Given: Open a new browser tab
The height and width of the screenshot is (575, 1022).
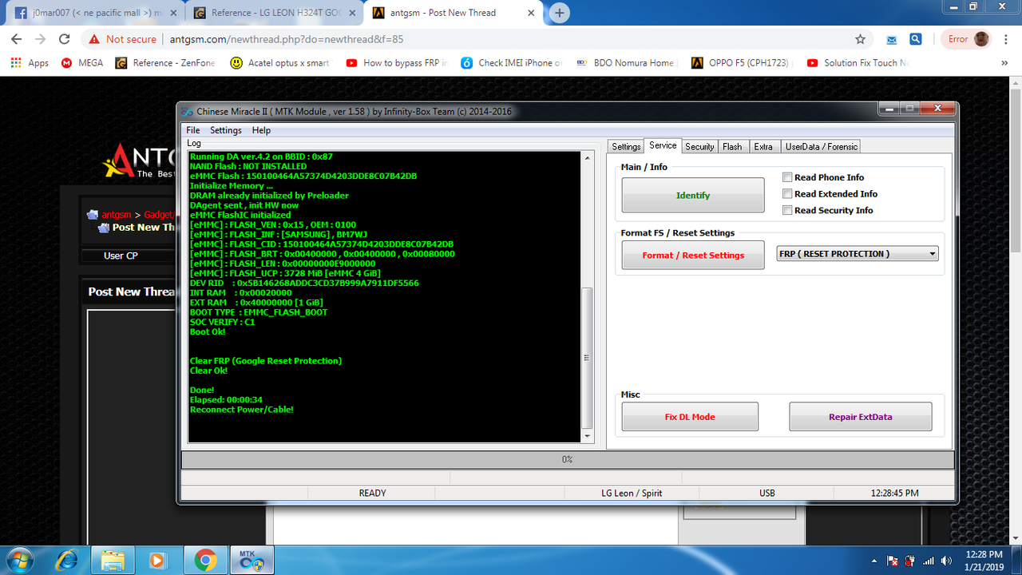Looking at the screenshot, I should (560, 13).
